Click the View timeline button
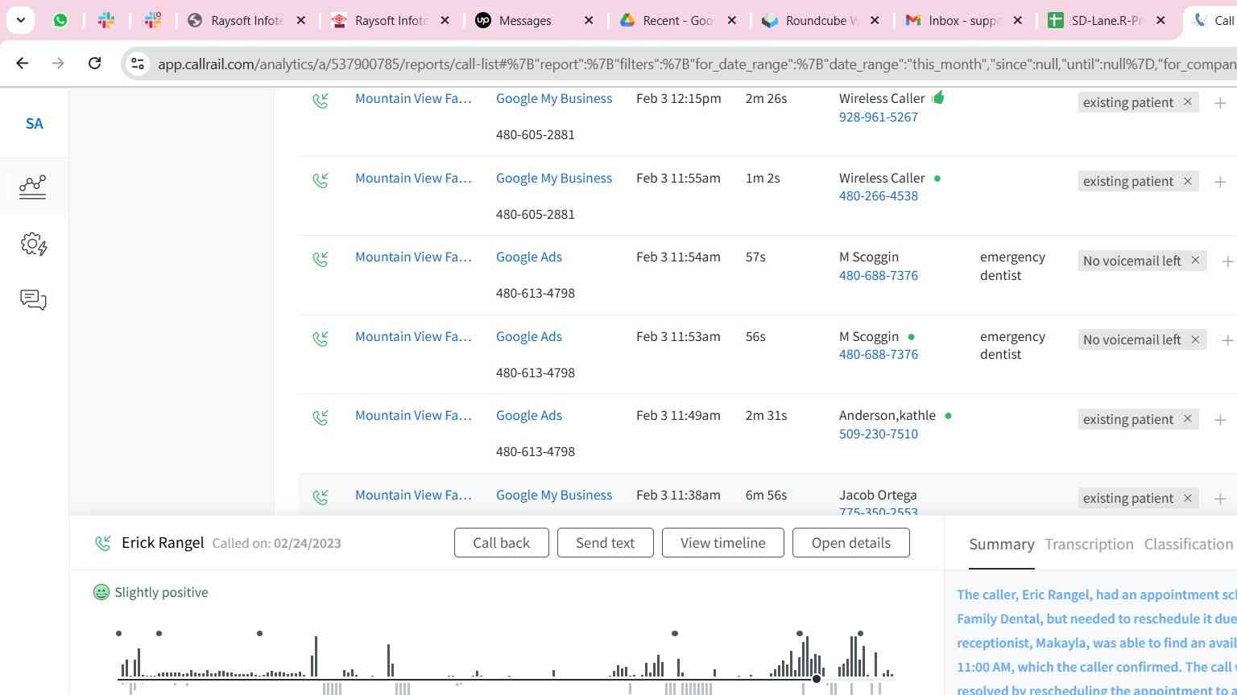Viewport: 1237px width, 695px height. tap(723, 543)
